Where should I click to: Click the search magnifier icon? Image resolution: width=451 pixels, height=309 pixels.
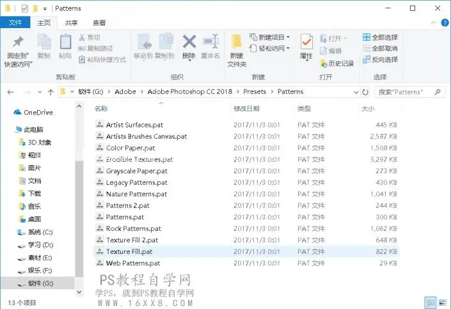438,92
